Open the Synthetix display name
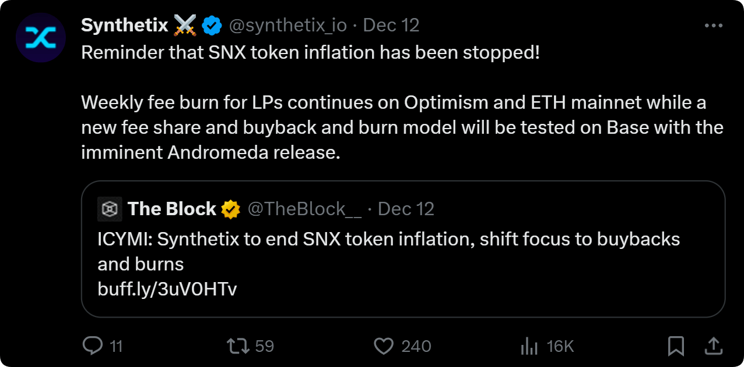744x367 pixels. (x=125, y=26)
